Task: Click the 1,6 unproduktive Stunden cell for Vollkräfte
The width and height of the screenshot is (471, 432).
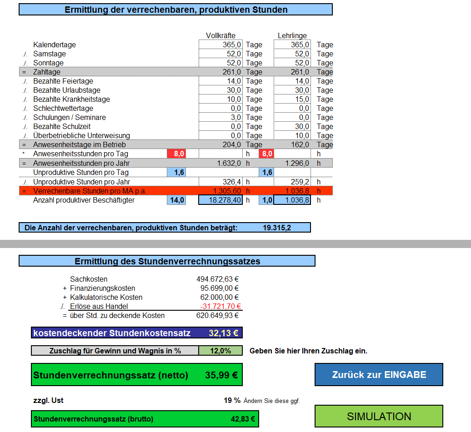Action: (176, 172)
